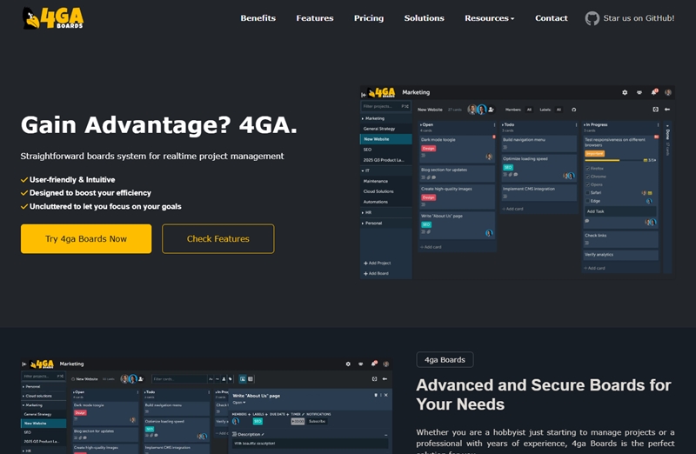Open the Resources dropdown menu
The image size is (696, 454).
coord(489,18)
